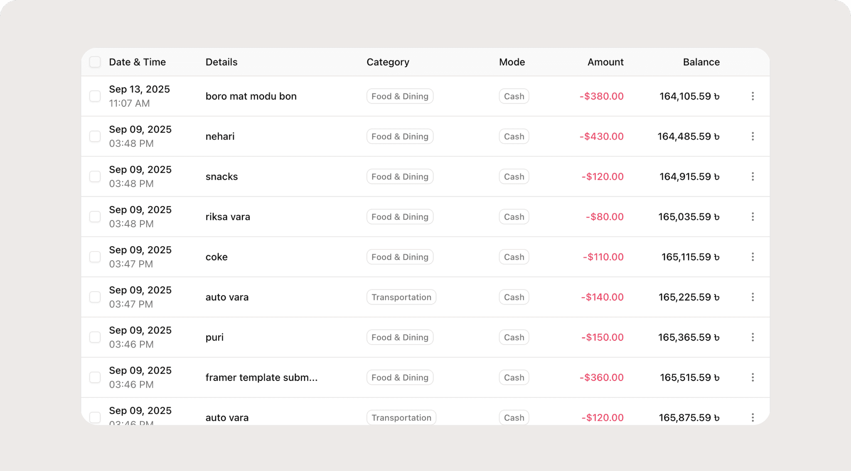The width and height of the screenshot is (851, 471).
Task: Click the Cash mode pill on the coke row
Action: (514, 256)
